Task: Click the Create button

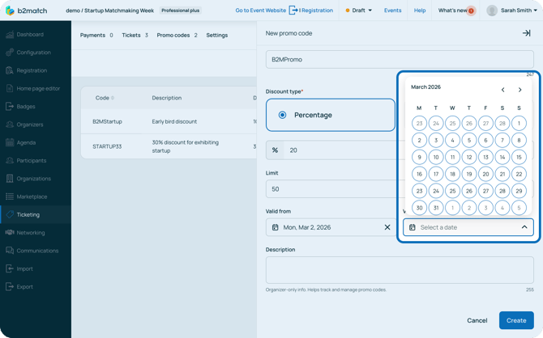Action: 516,320
